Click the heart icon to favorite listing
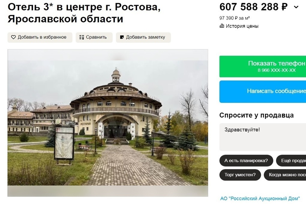The width and height of the screenshot is (306, 204). (x=13, y=37)
